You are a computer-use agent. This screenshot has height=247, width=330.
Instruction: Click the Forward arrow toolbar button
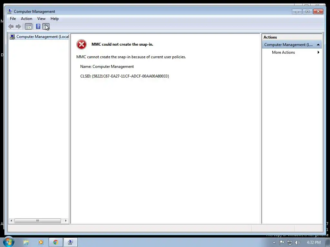coord(18,26)
